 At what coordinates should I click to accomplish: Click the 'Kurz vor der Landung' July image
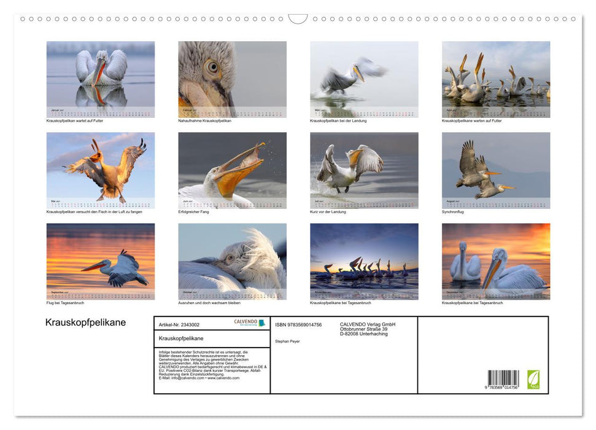tap(364, 170)
